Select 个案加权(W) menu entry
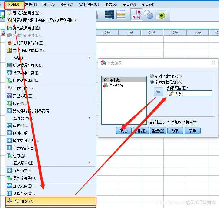Screen dimensions: 219x208 pos(51,201)
